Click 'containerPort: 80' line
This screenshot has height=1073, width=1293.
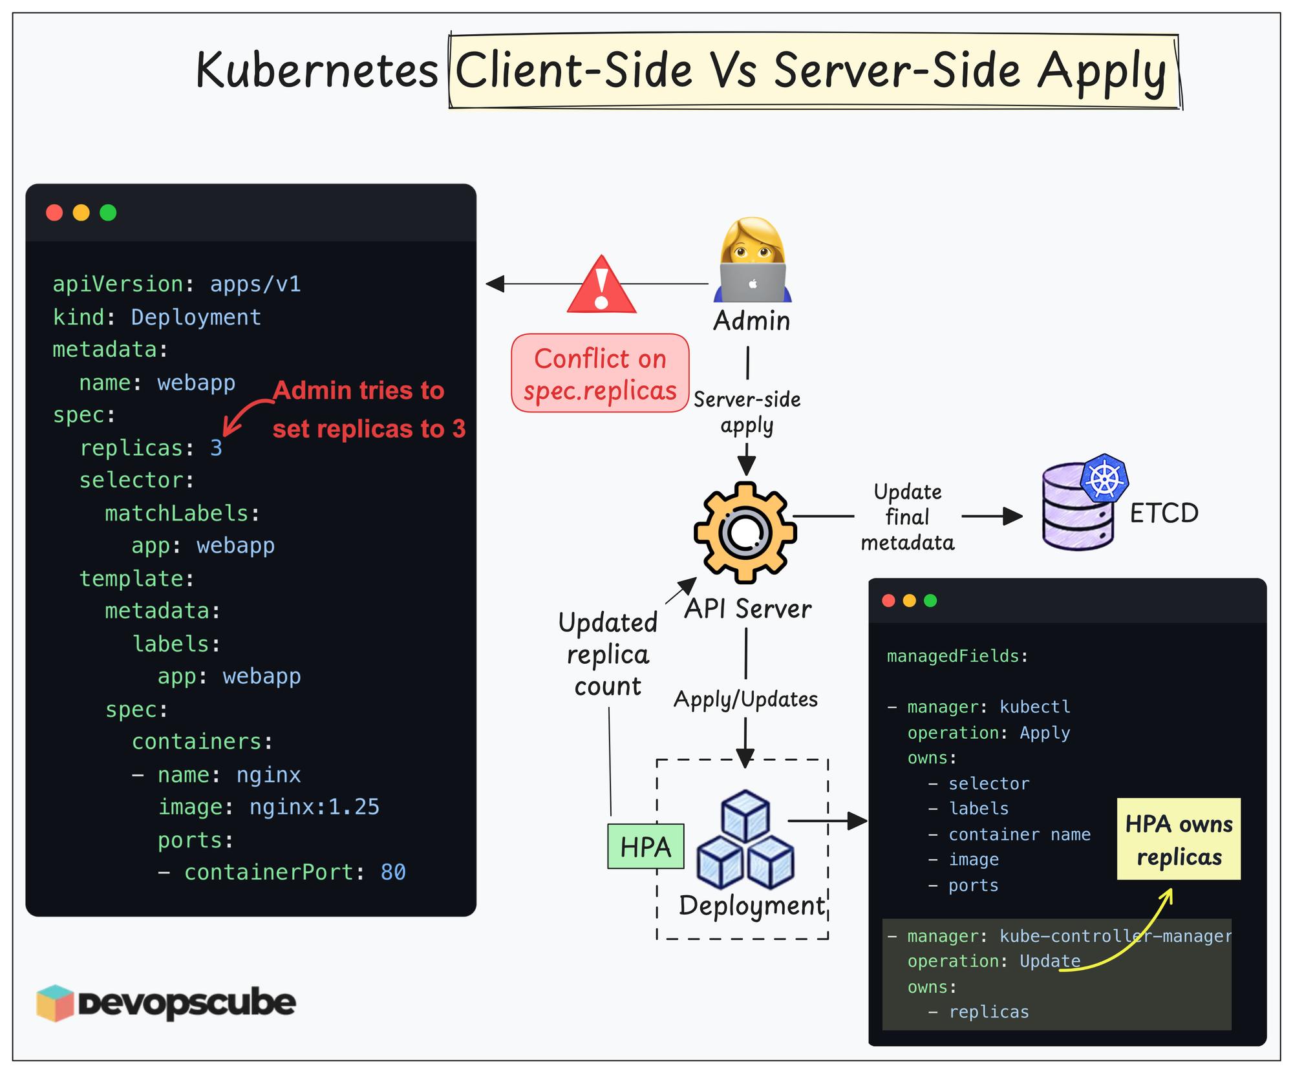[x=283, y=873]
